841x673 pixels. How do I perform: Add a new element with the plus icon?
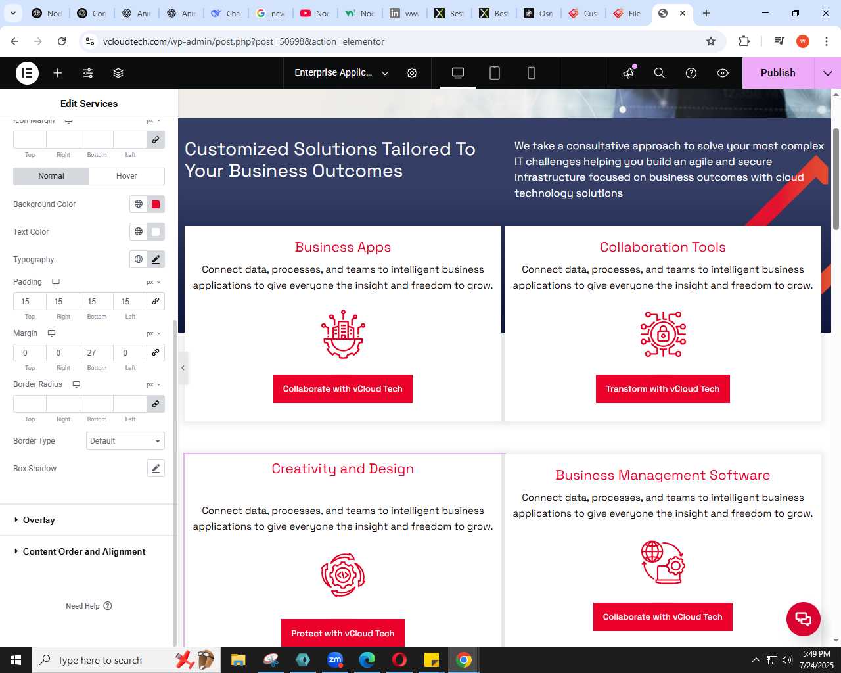[58, 73]
